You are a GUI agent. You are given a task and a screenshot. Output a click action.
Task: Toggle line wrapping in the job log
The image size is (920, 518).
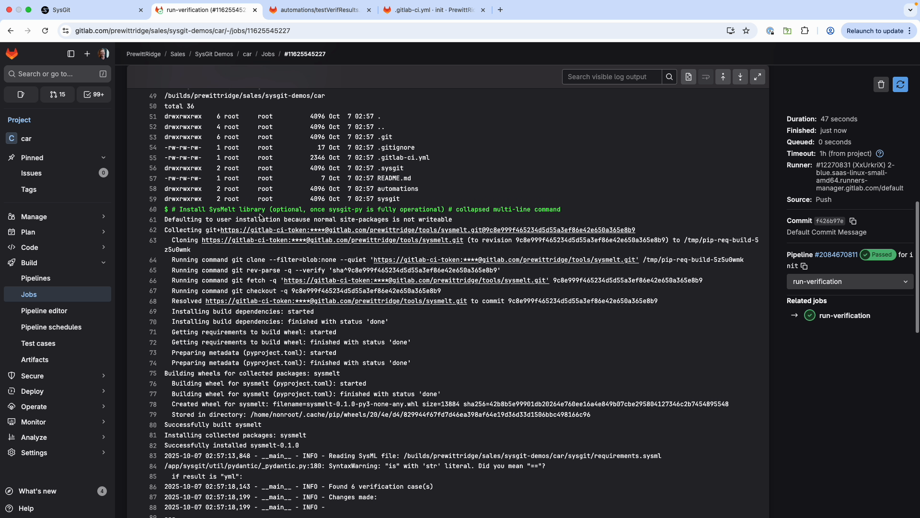click(705, 77)
